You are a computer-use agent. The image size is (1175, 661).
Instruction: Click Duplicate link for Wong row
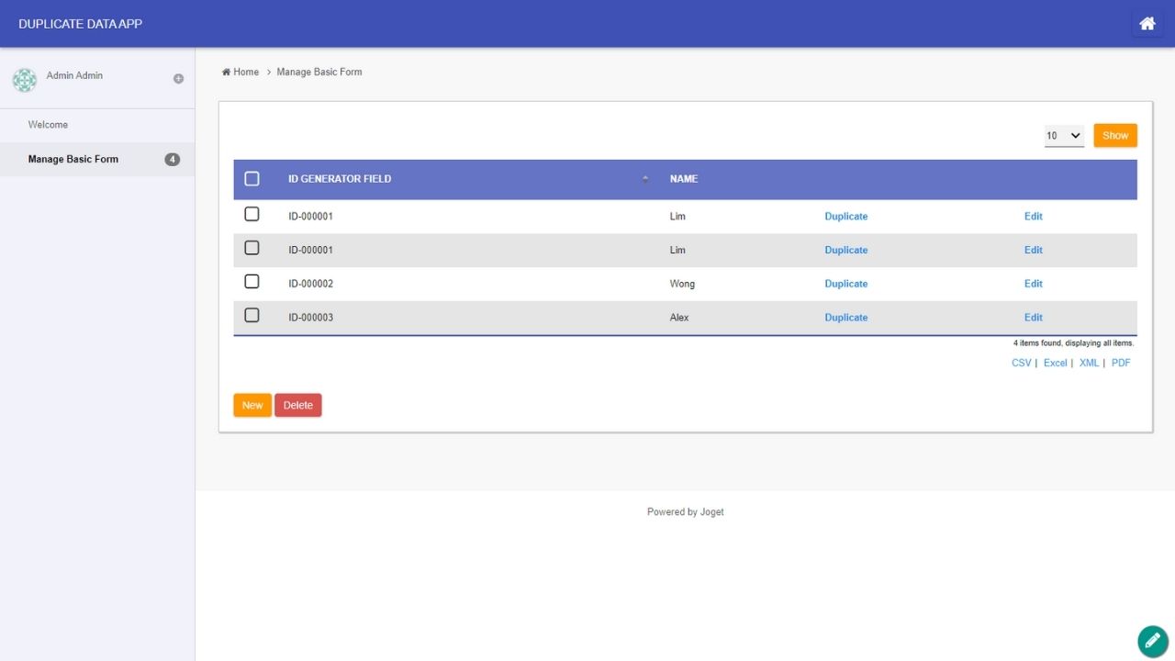click(845, 284)
